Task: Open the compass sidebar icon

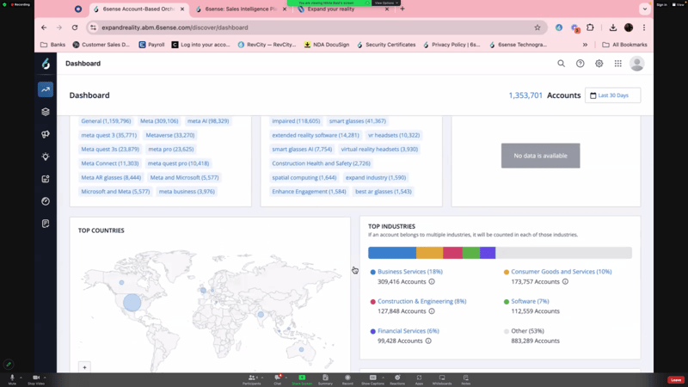Action: [x=46, y=201]
